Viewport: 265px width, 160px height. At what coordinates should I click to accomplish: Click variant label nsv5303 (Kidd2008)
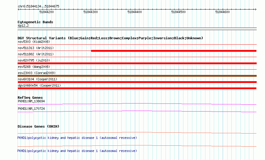click(x=34, y=42)
